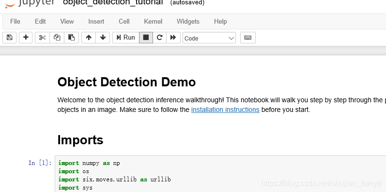Viewport: 386px width, 192px height.
Task: Insert a cell below with plus icon
Action: [26, 38]
